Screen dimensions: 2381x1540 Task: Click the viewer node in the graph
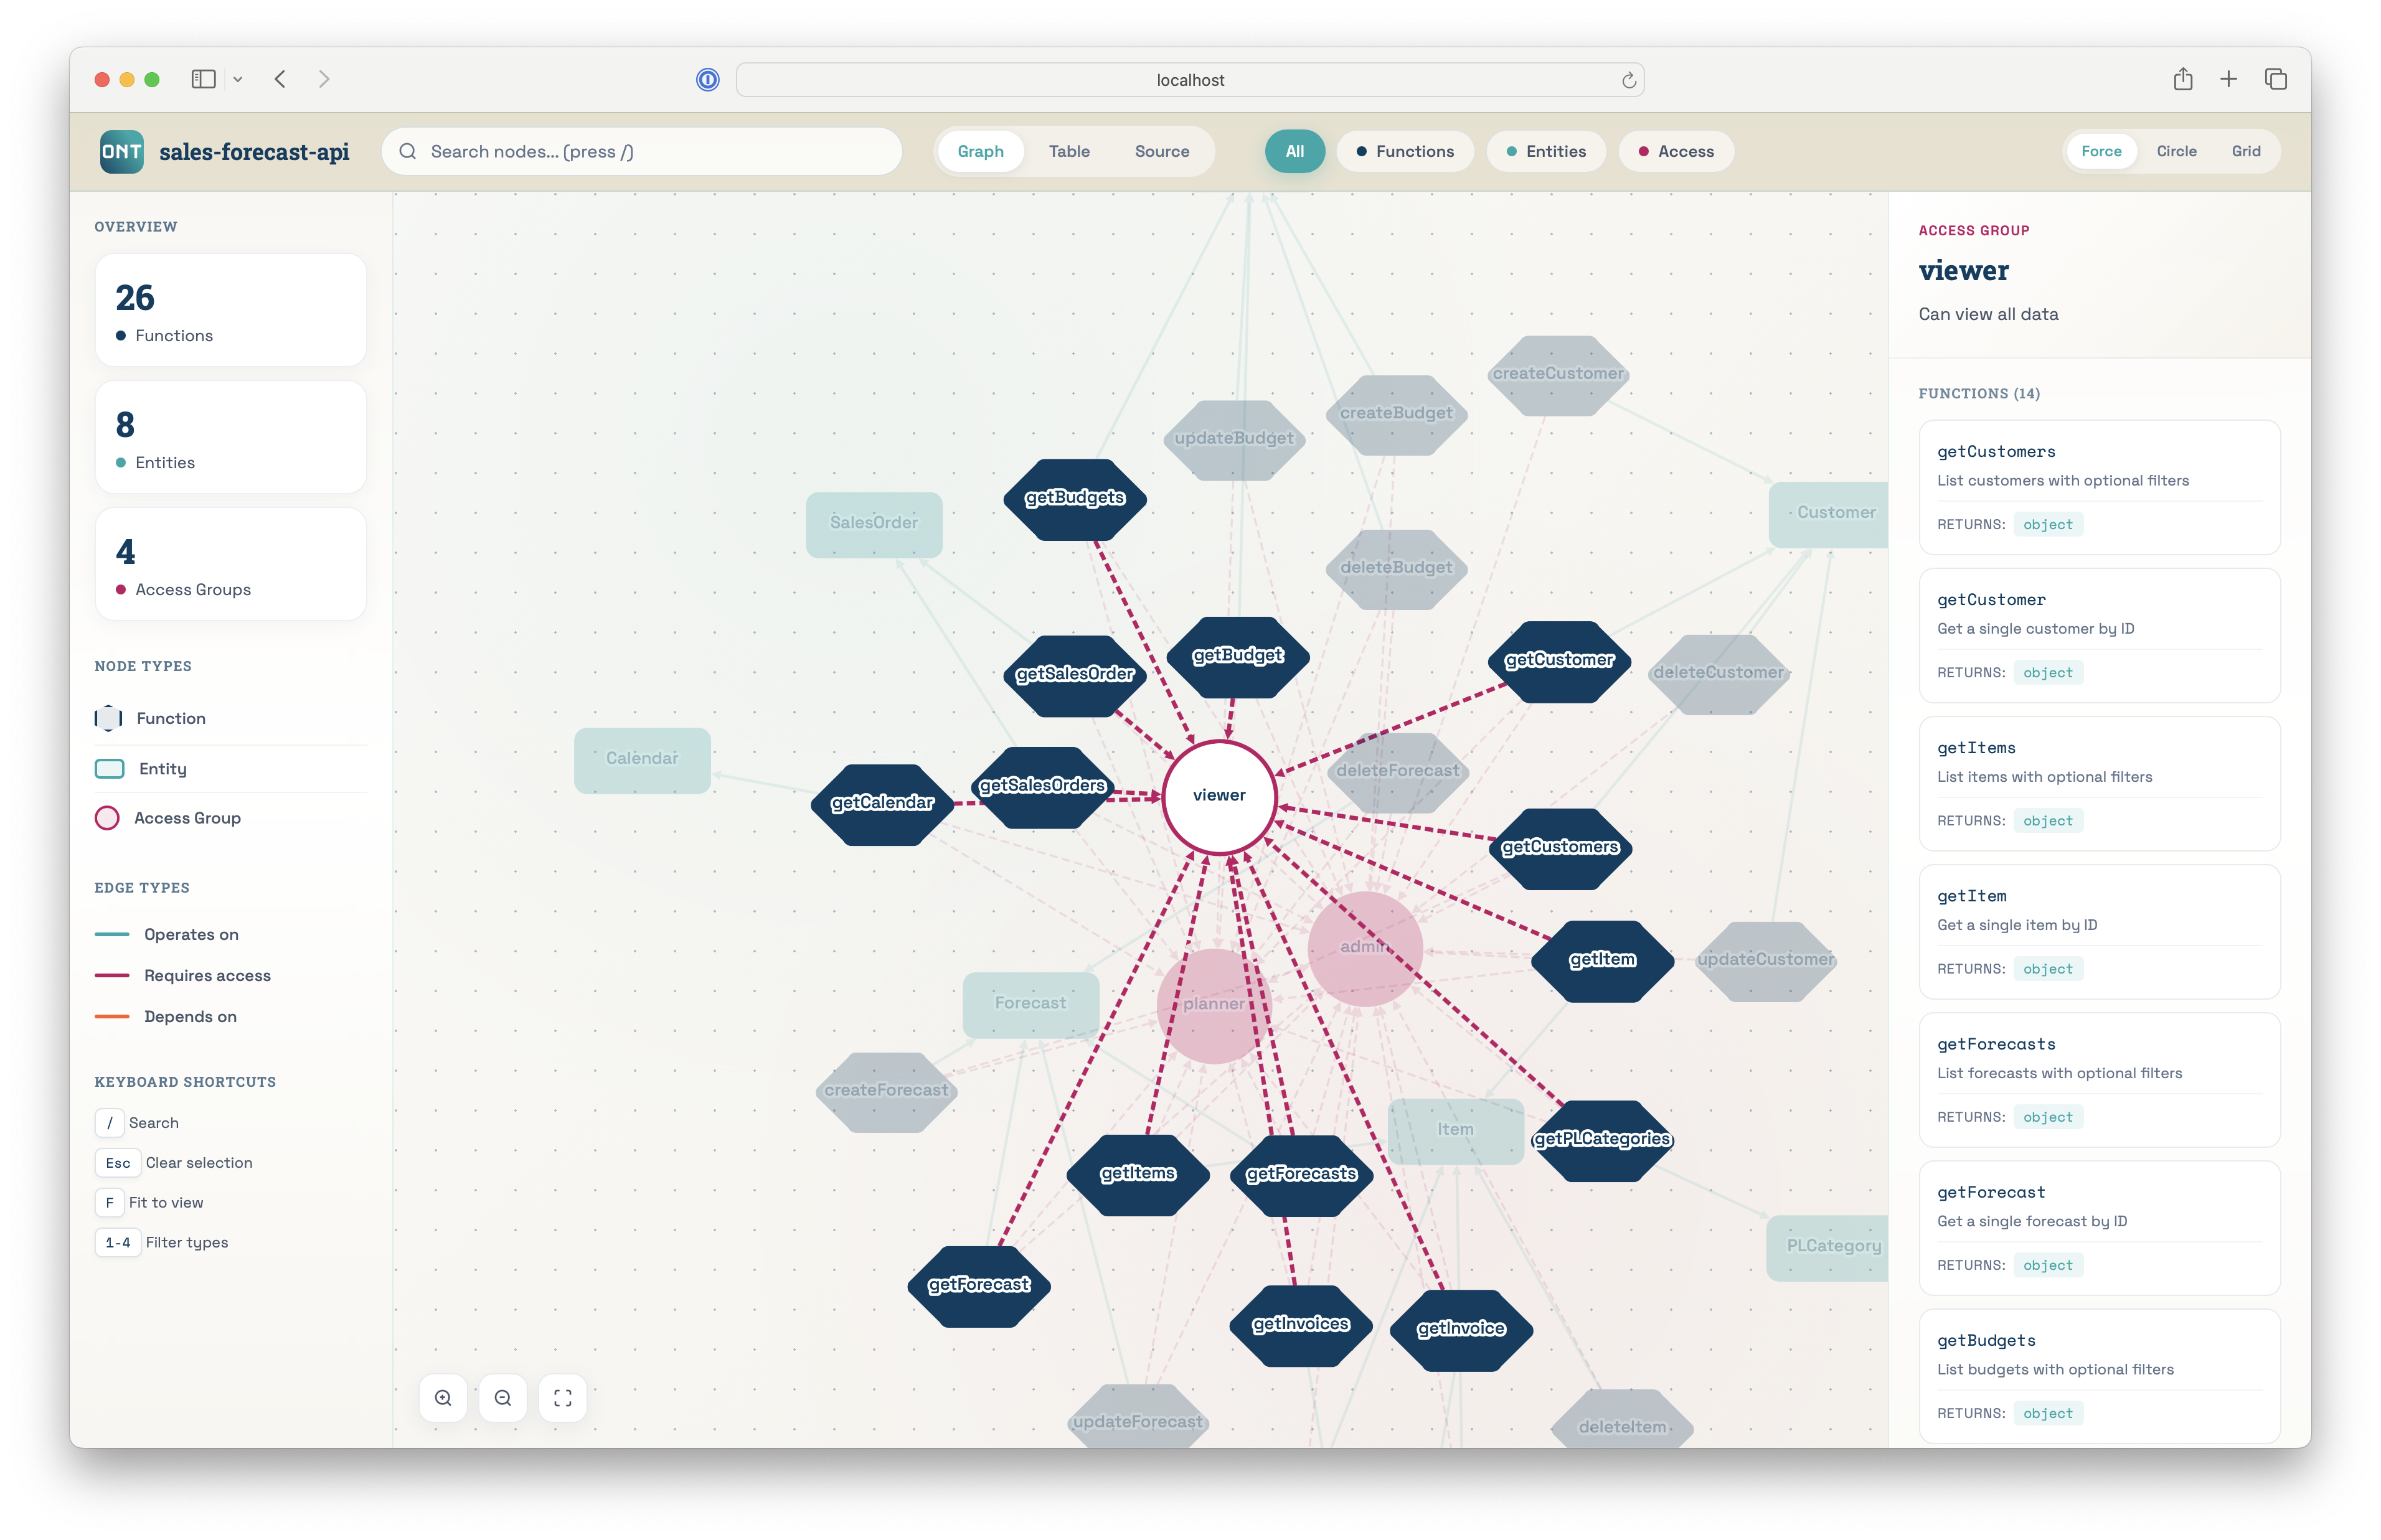click(x=1219, y=795)
